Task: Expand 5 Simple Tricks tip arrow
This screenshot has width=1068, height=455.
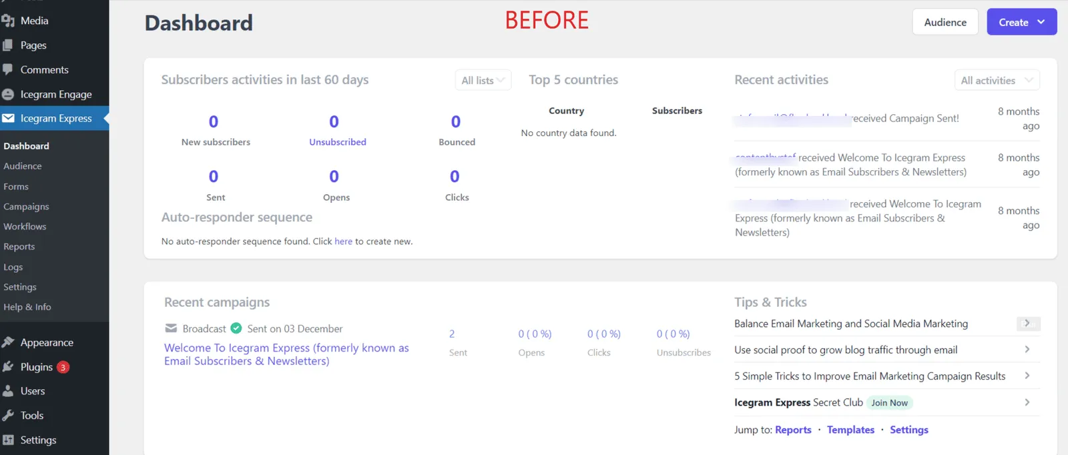Action: [1027, 376]
